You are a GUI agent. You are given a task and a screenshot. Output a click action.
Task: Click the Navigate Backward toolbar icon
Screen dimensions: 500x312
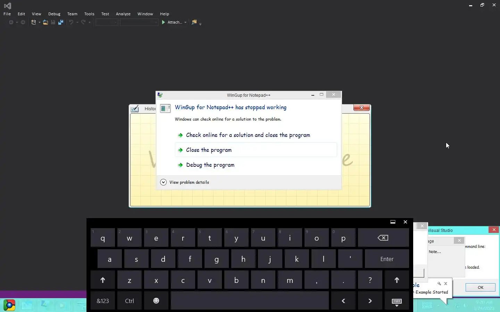(11, 22)
